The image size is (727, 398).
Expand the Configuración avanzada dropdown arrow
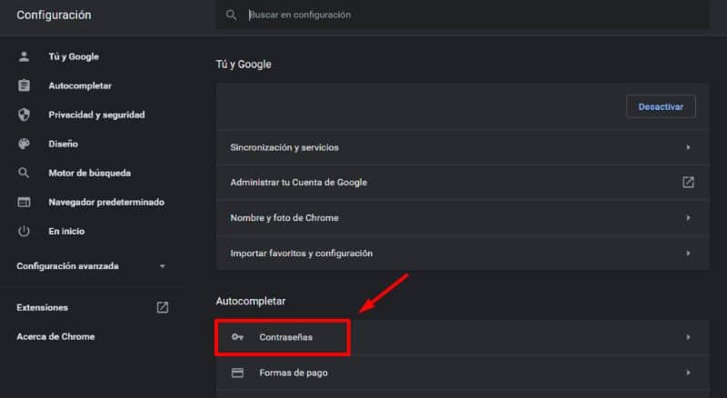[163, 266]
